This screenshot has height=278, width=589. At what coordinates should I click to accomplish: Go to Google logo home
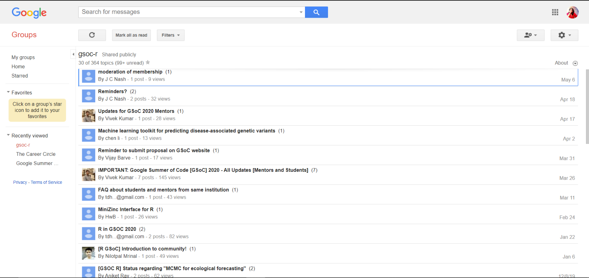(x=29, y=13)
